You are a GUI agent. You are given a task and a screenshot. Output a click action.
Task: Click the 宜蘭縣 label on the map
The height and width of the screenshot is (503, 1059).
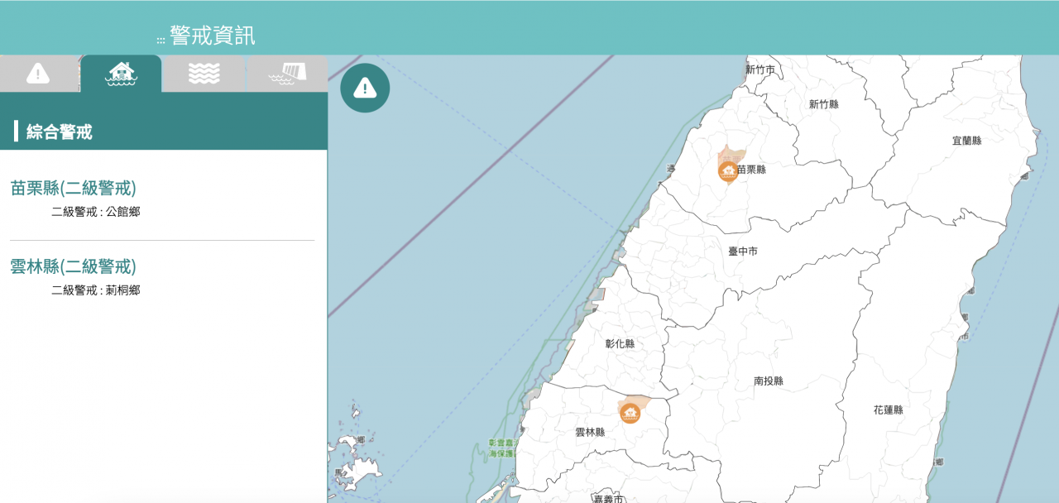click(966, 141)
